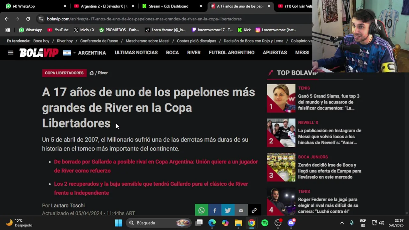Open the BolaVIP hamburger menu
This screenshot has height=230, width=409.
[11, 53]
